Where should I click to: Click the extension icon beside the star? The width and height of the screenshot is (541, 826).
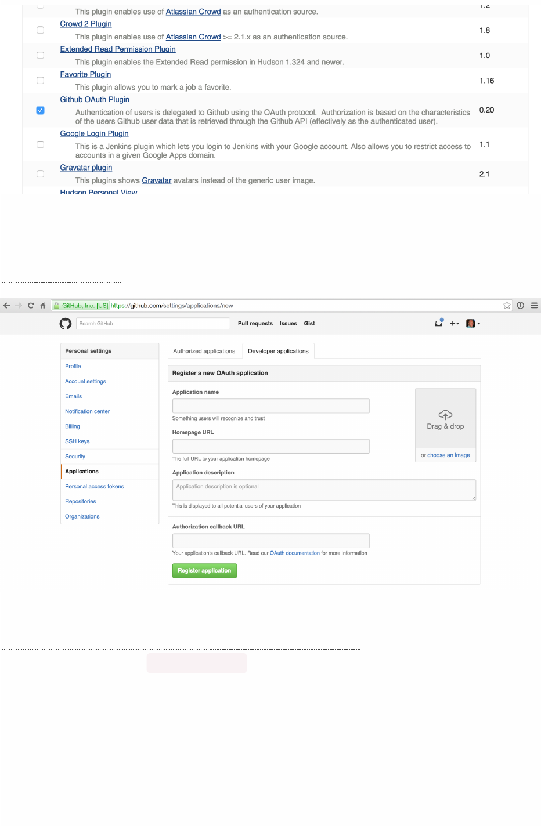click(521, 306)
